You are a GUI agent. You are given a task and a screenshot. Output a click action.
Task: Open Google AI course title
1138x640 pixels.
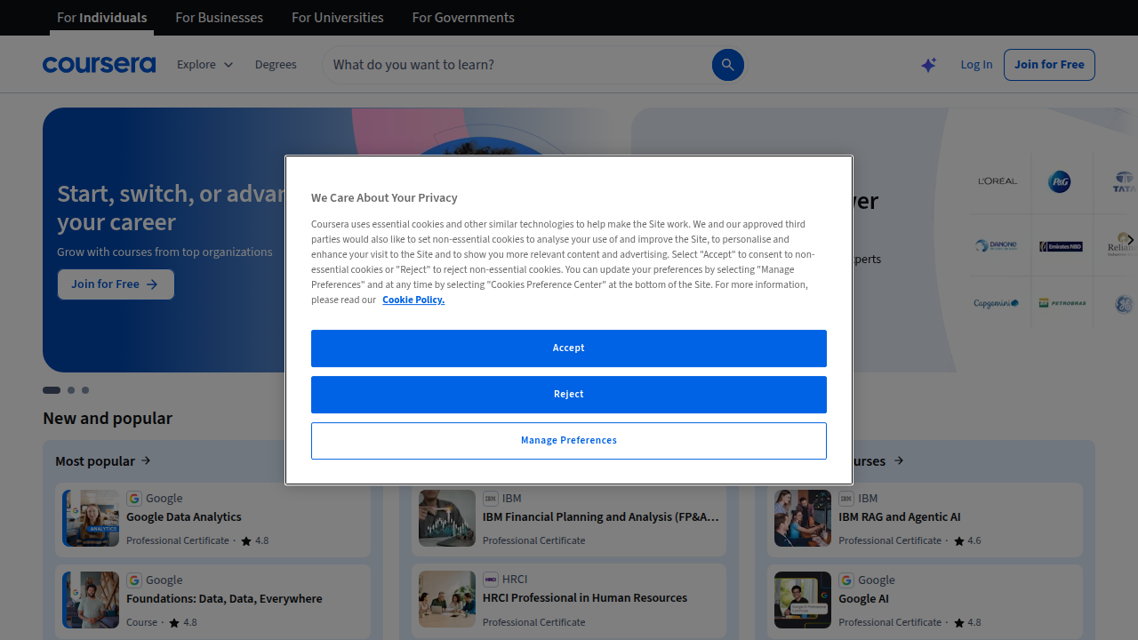pyautogui.click(x=863, y=599)
